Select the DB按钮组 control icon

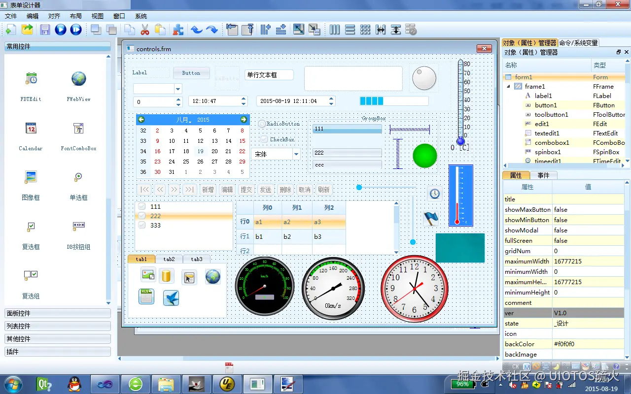(x=79, y=226)
